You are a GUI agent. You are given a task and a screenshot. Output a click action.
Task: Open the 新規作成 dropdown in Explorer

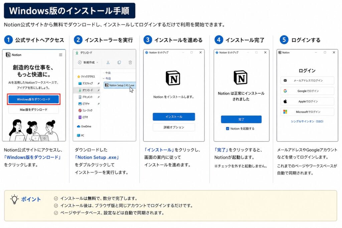(88, 62)
